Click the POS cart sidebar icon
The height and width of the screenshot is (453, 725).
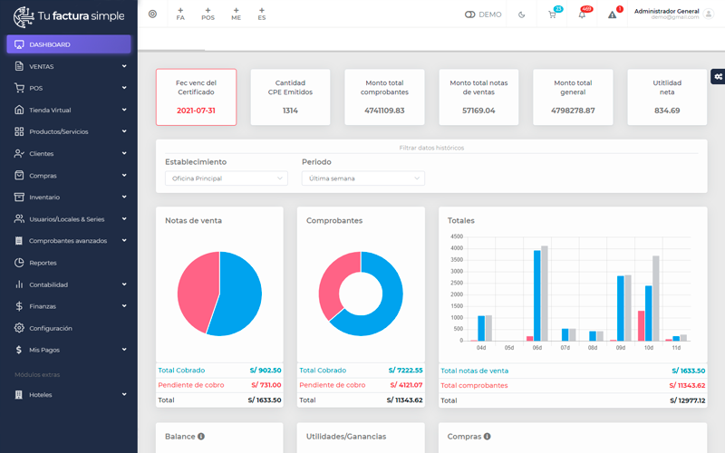[19, 88]
